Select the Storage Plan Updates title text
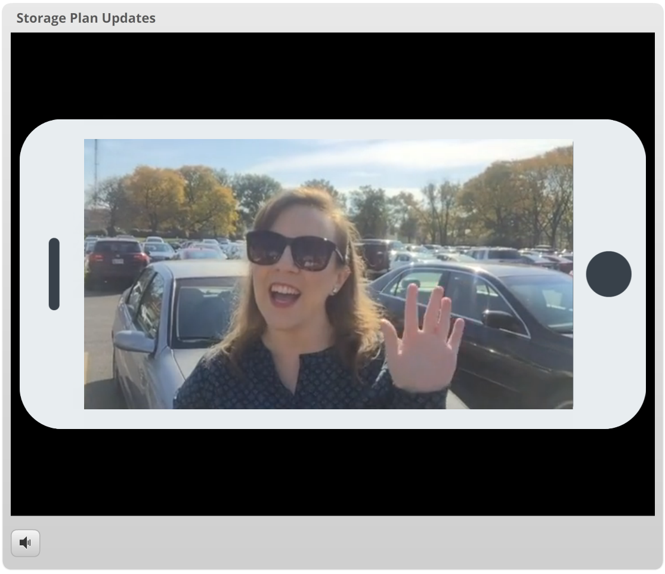Screen dimensions: 665x574 pyautogui.click(x=86, y=18)
